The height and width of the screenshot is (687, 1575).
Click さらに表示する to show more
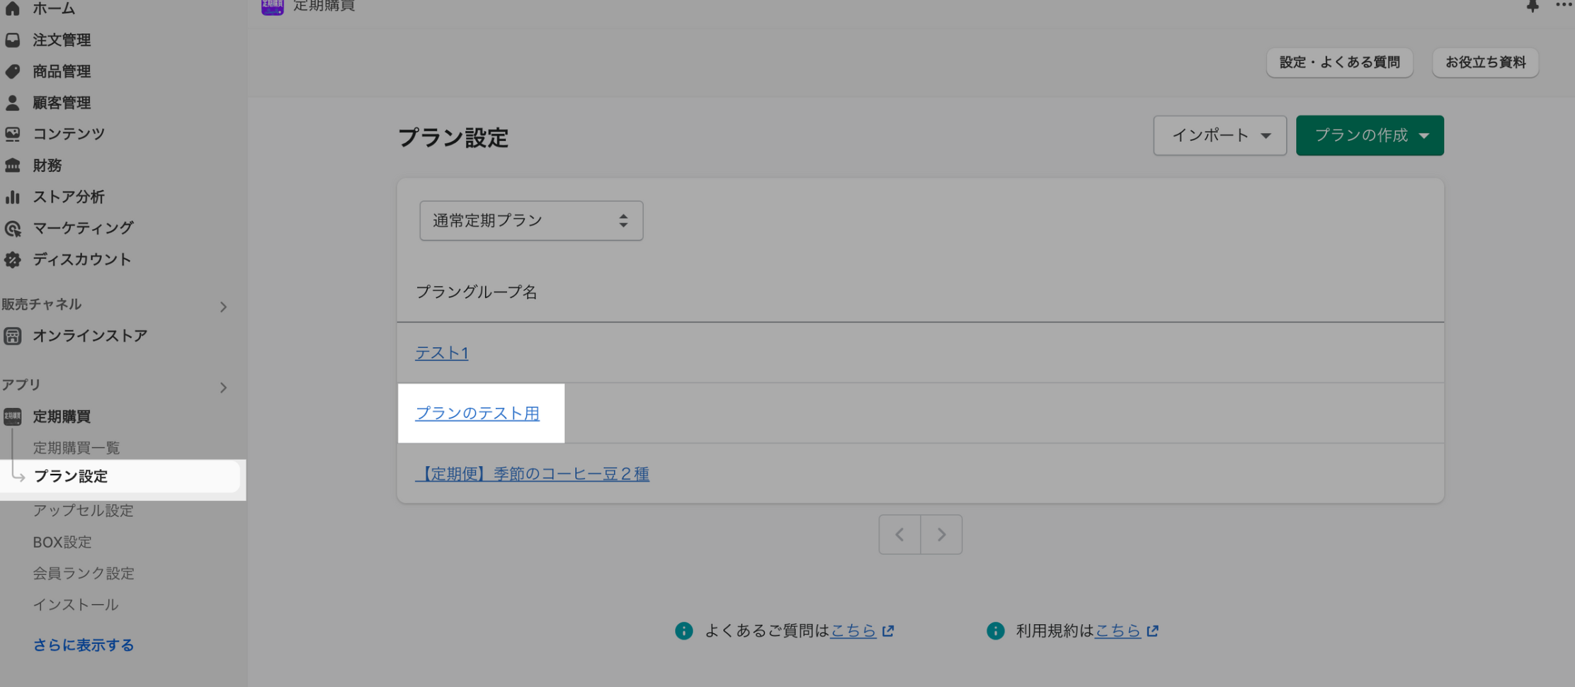coord(84,645)
